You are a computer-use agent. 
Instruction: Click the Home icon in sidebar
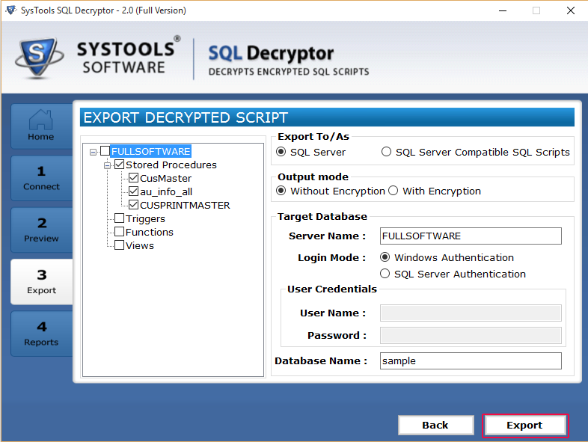41,119
